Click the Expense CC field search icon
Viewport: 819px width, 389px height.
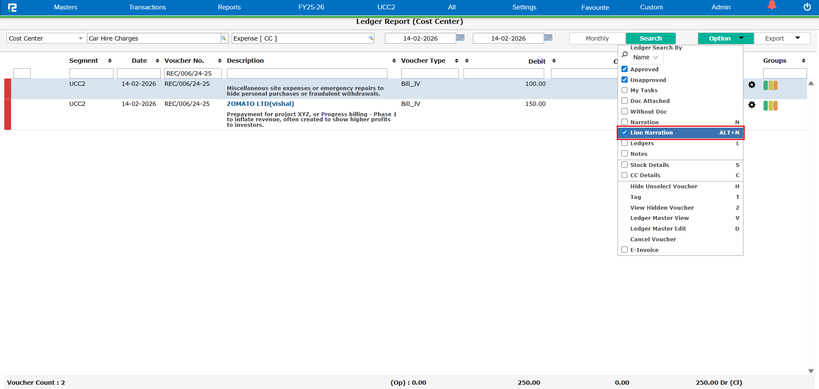tap(371, 38)
